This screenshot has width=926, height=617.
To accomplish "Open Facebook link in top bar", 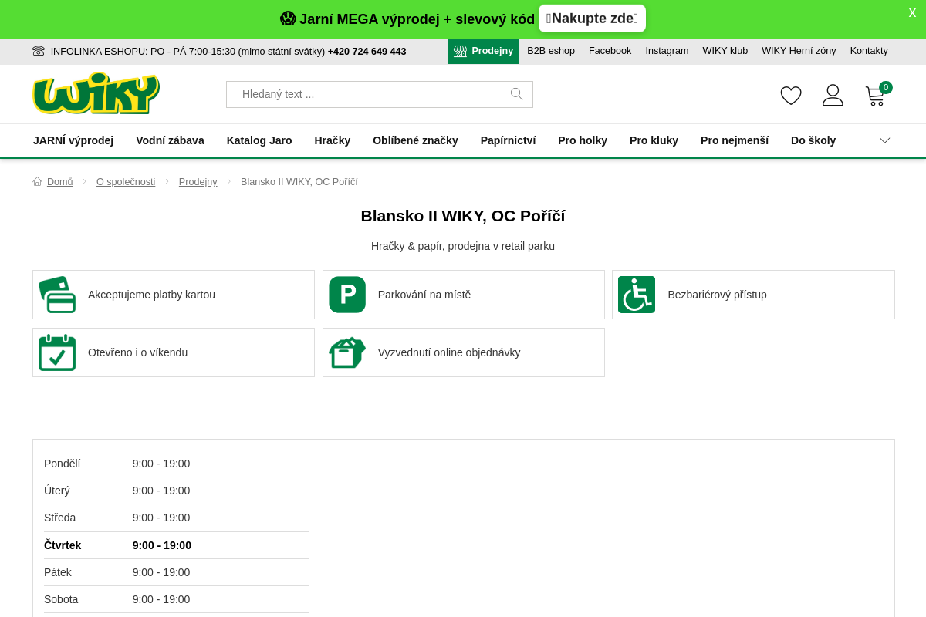I will [610, 51].
